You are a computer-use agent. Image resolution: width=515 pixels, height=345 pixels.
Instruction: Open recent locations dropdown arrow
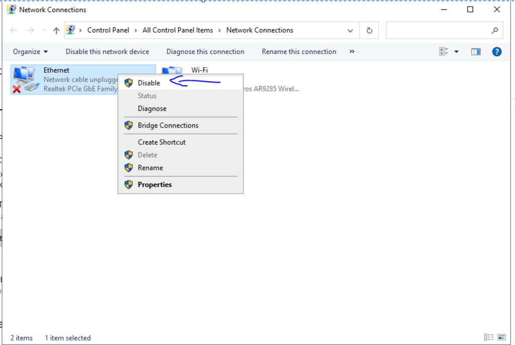44,31
